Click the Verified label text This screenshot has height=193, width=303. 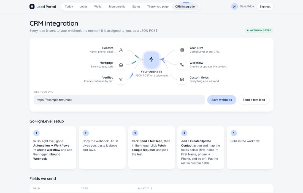(x=108, y=77)
